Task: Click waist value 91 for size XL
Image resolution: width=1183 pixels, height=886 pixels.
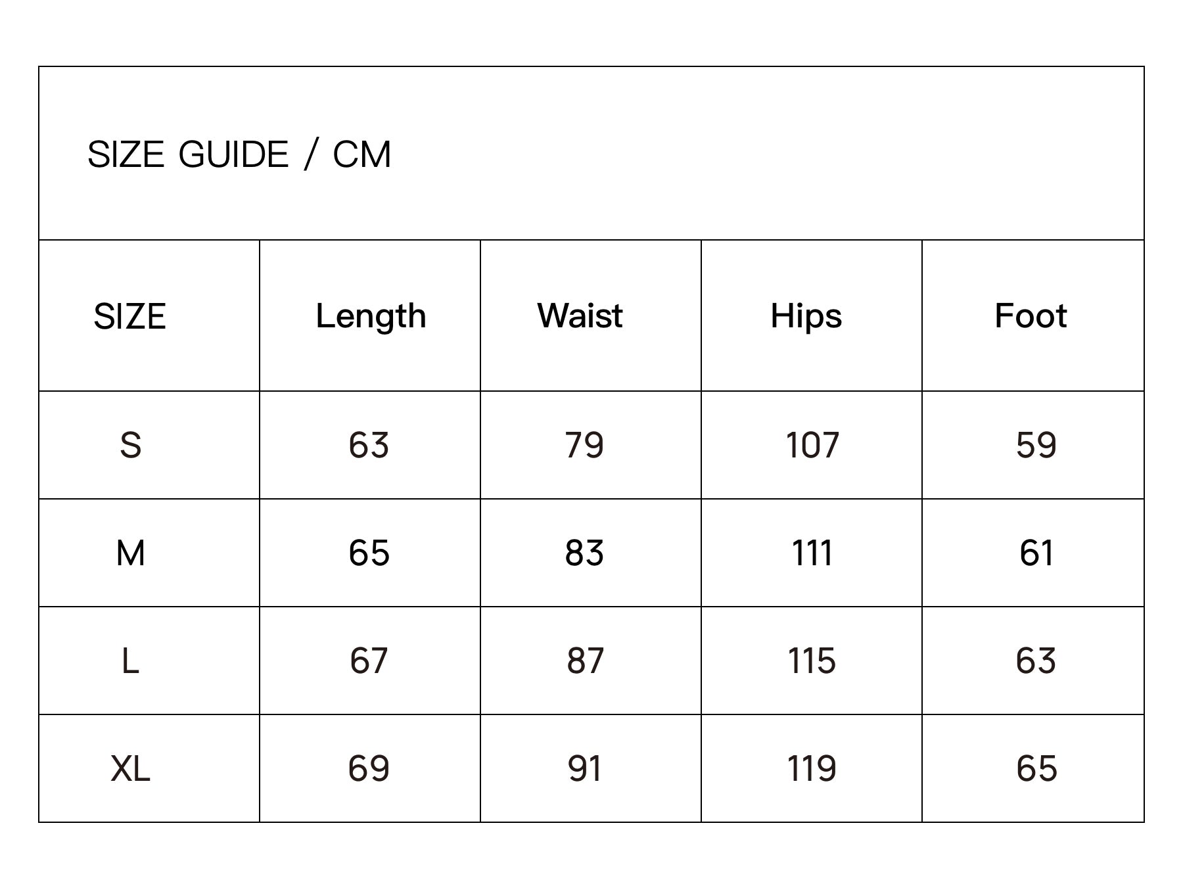Action: click(584, 768)
